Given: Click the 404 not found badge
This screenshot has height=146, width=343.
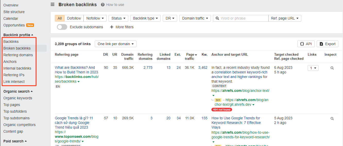Looking at the screenshot, I should click(x=222, y=110).
